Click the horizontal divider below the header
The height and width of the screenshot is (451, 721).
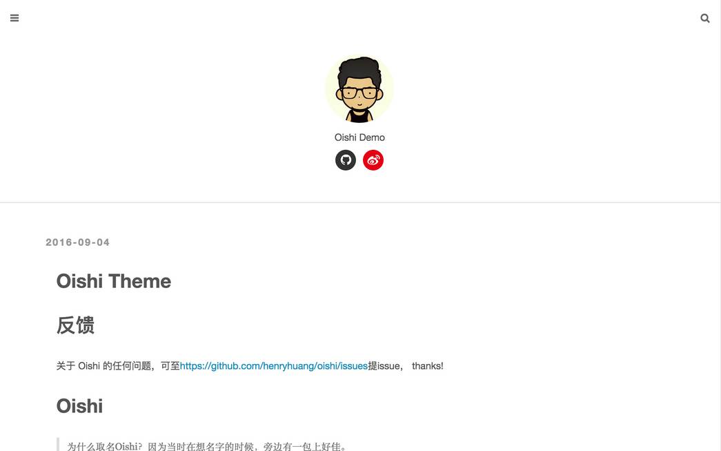pyautogui.click(x=360, y=202)
